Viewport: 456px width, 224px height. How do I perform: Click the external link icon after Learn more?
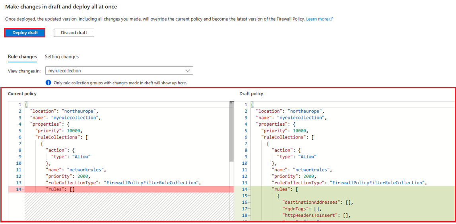(x=331, y=19)
